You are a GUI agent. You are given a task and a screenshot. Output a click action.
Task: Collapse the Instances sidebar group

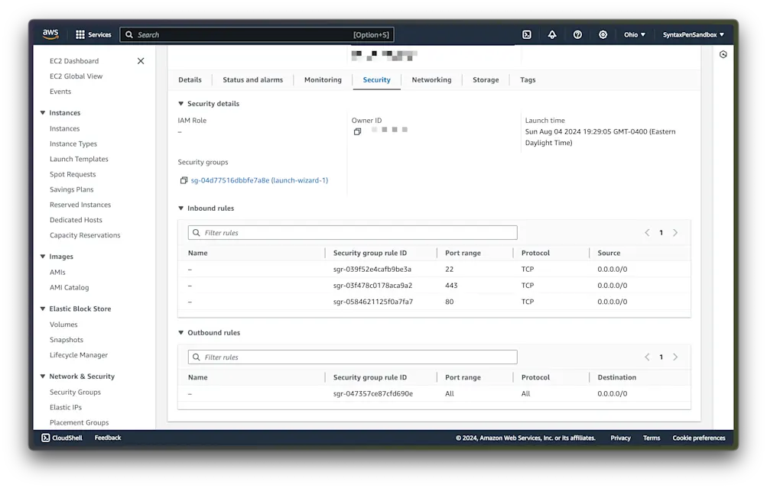[43, 113]
